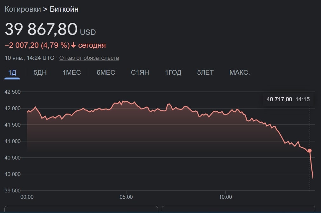Switch to the 5ДН range tab

pos(40,72)
